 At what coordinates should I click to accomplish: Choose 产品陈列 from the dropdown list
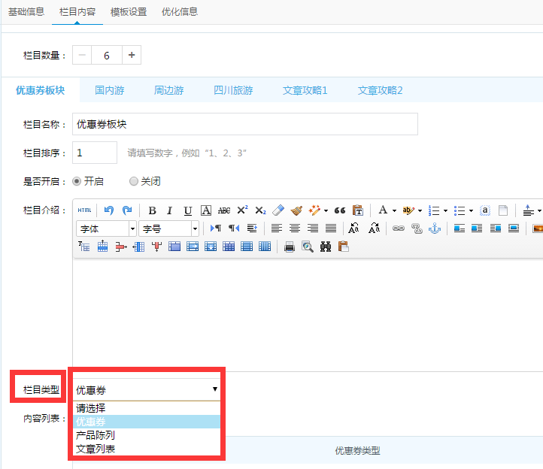tap(96, 435)
